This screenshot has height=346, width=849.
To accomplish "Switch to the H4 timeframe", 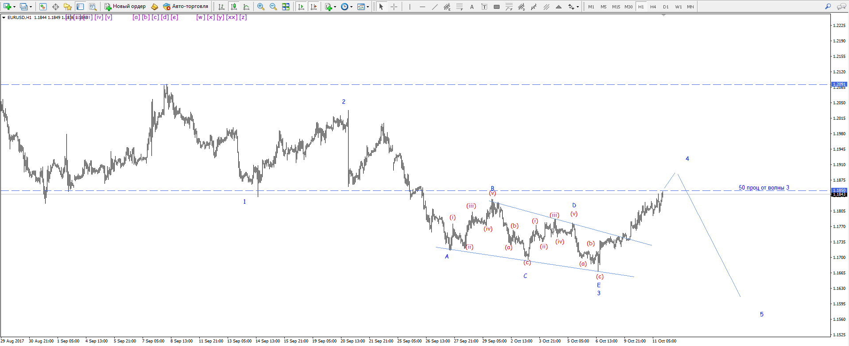I will [x=653, y=7].
